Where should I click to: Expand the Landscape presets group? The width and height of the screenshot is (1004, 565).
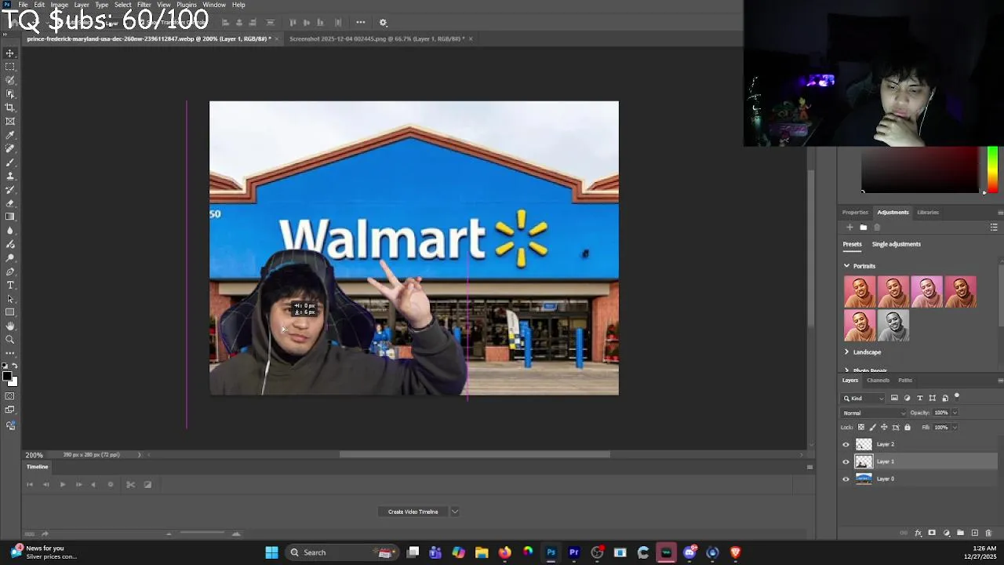[x=846, y=352]
